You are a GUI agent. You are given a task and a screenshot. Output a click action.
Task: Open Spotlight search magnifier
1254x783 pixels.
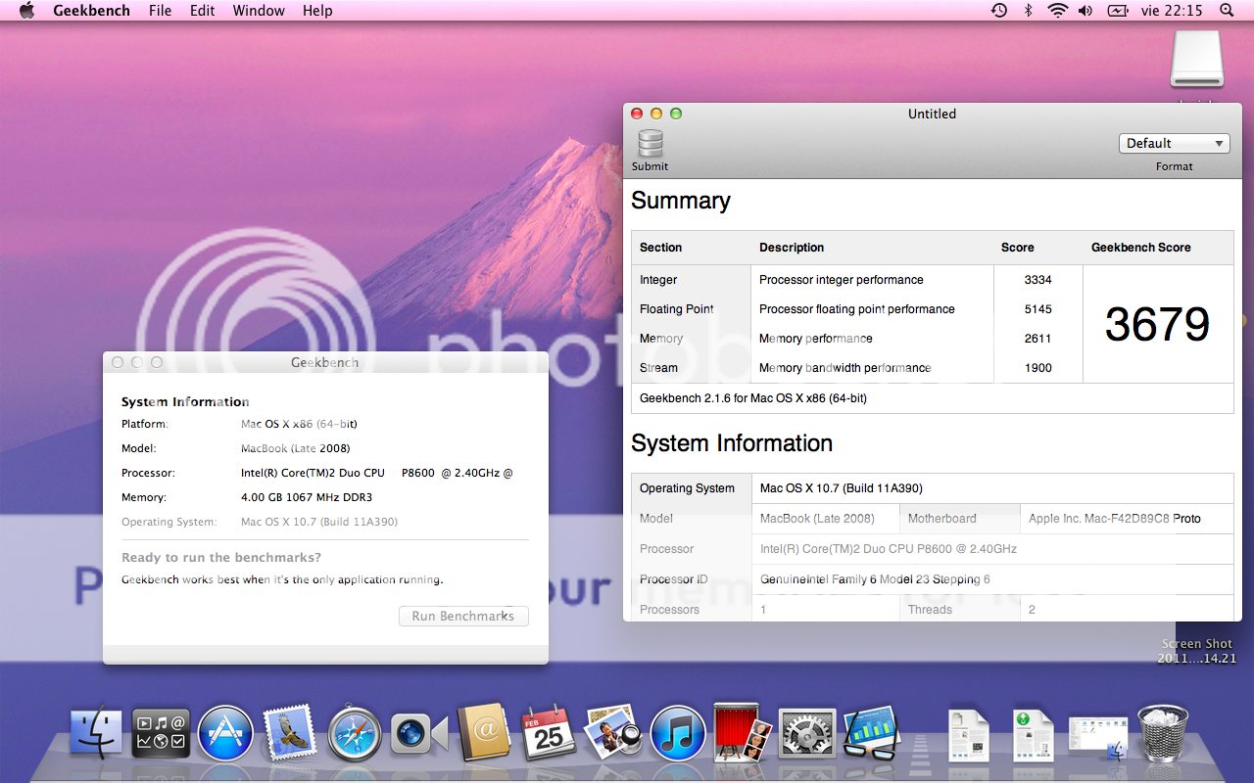tap(1228, 11)
